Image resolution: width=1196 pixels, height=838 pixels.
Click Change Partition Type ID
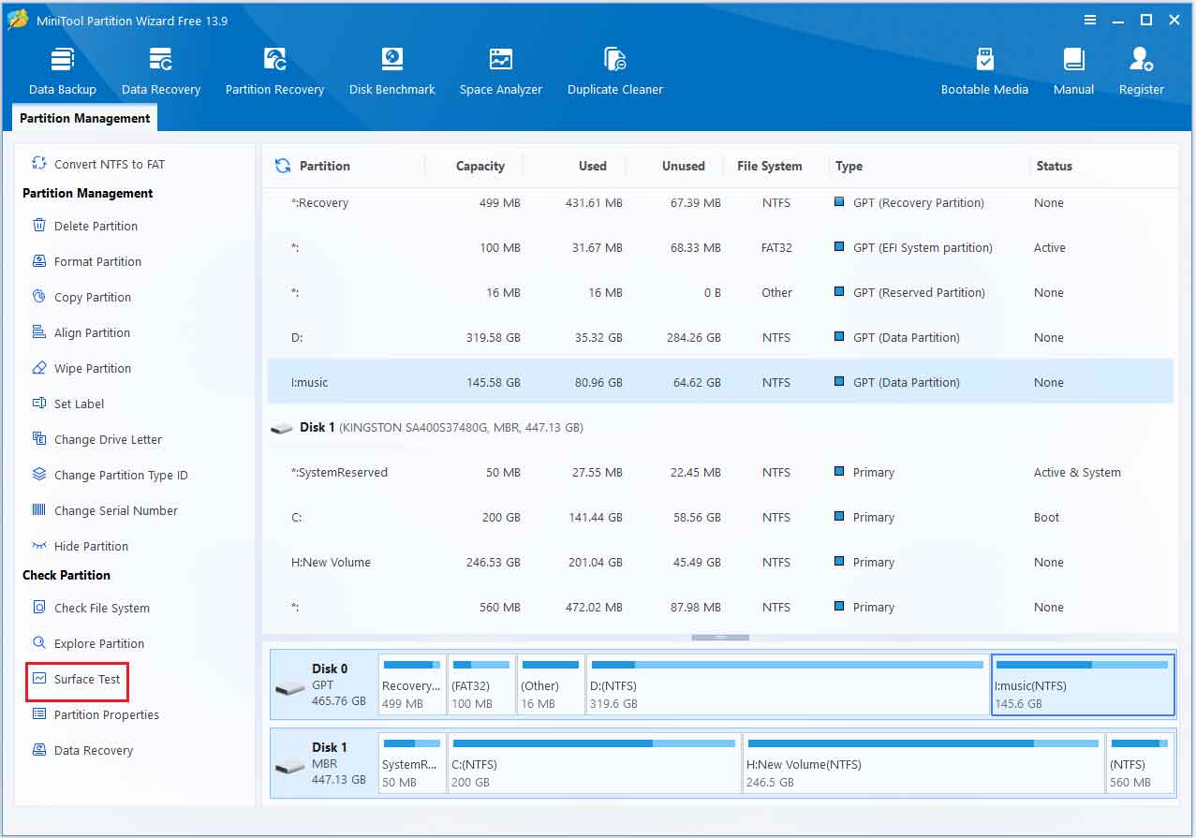[111, 475]
